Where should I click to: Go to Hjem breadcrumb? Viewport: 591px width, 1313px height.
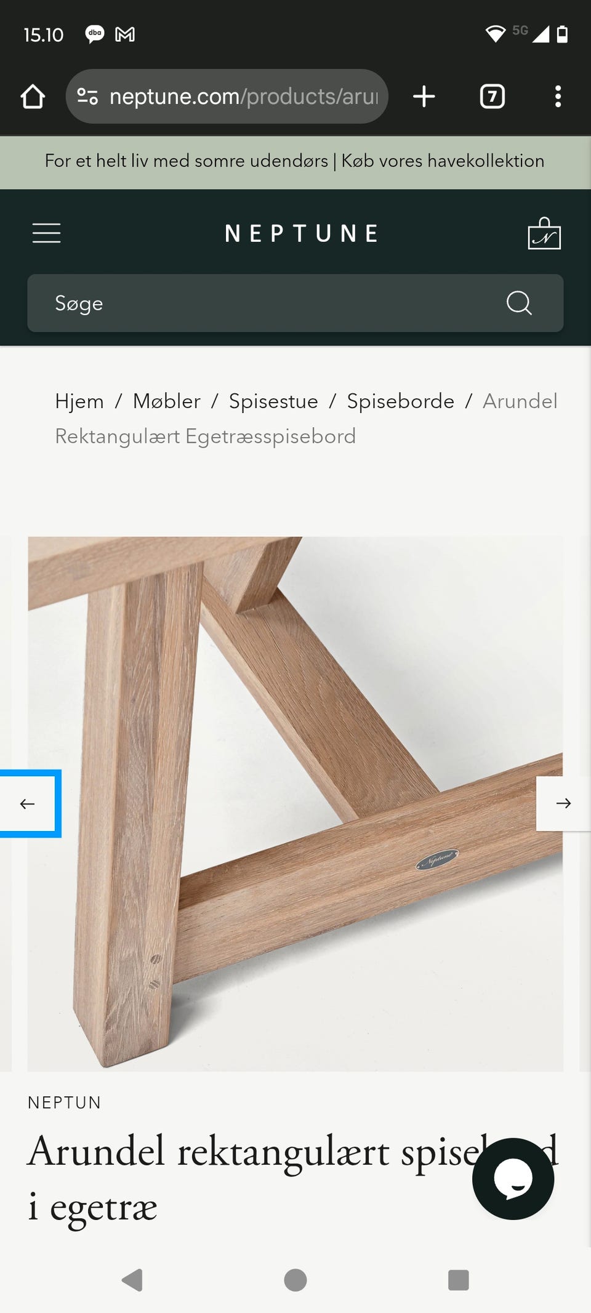tap(79, 401)
